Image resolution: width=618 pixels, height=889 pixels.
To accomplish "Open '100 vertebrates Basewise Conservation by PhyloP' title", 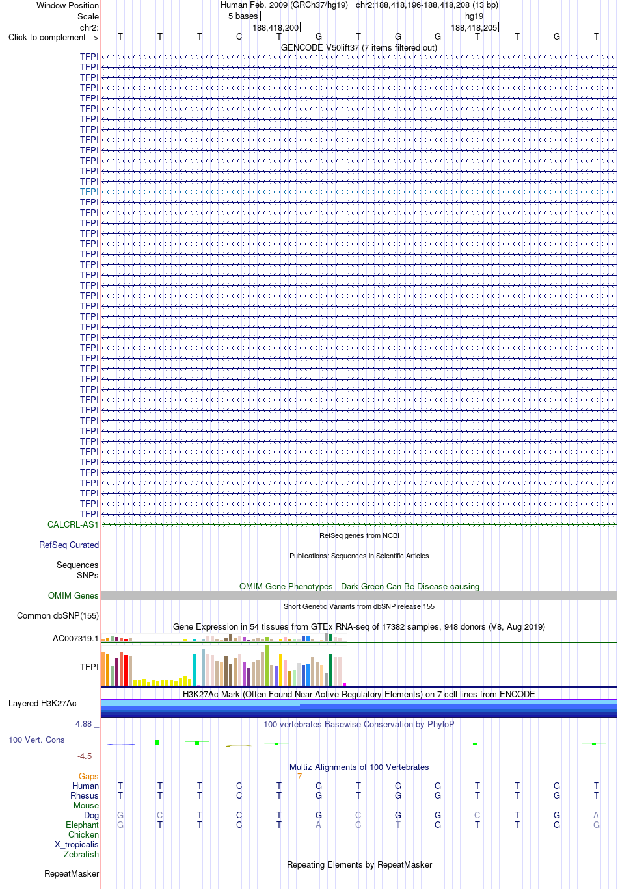I will 359,724.
